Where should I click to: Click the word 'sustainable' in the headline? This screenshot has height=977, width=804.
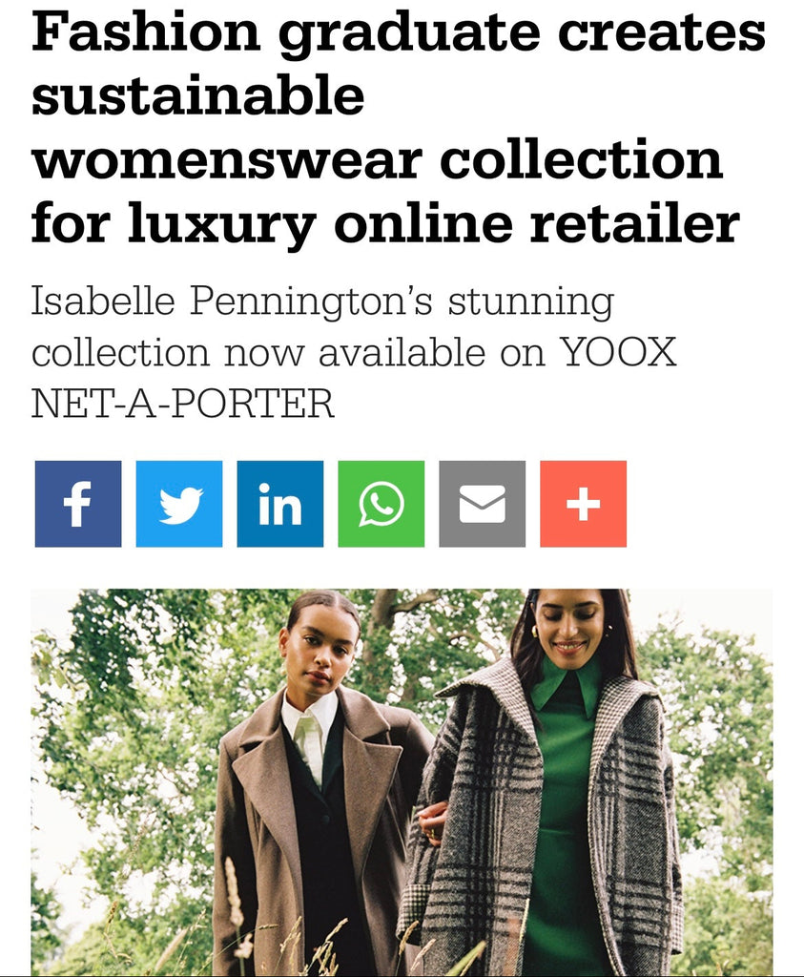tap(198, 94)
